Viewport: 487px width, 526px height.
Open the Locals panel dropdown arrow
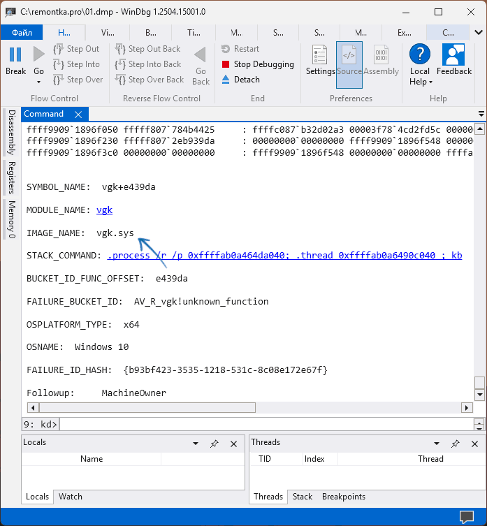[196, 444]
